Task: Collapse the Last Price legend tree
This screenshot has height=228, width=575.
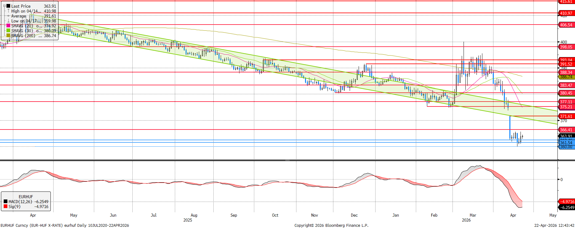Action: point(4,6)
